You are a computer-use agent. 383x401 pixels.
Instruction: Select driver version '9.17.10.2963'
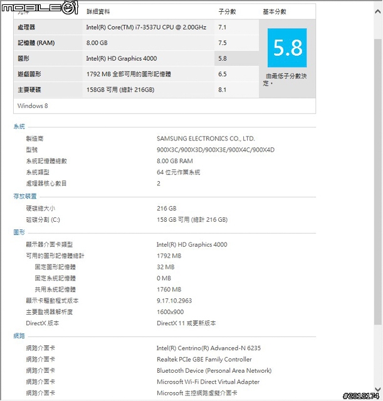click(x=174, y=301)
